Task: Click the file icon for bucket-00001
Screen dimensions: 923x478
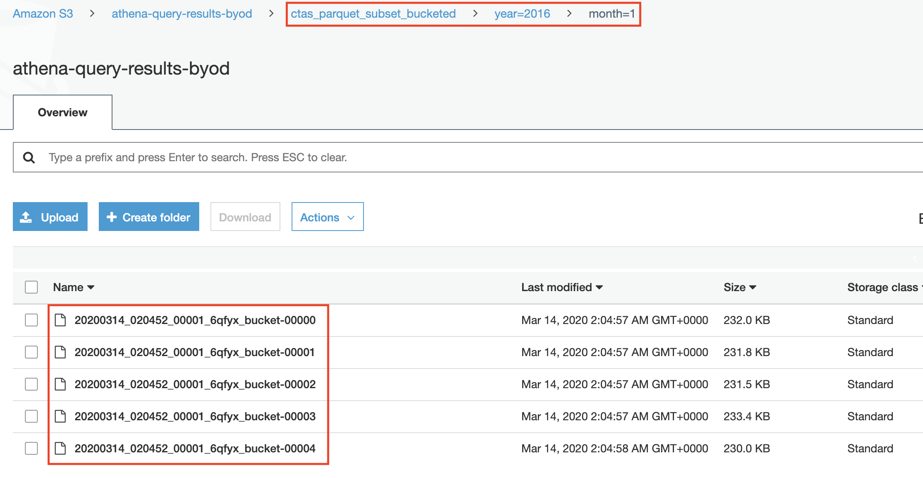Action: (60, 352)
